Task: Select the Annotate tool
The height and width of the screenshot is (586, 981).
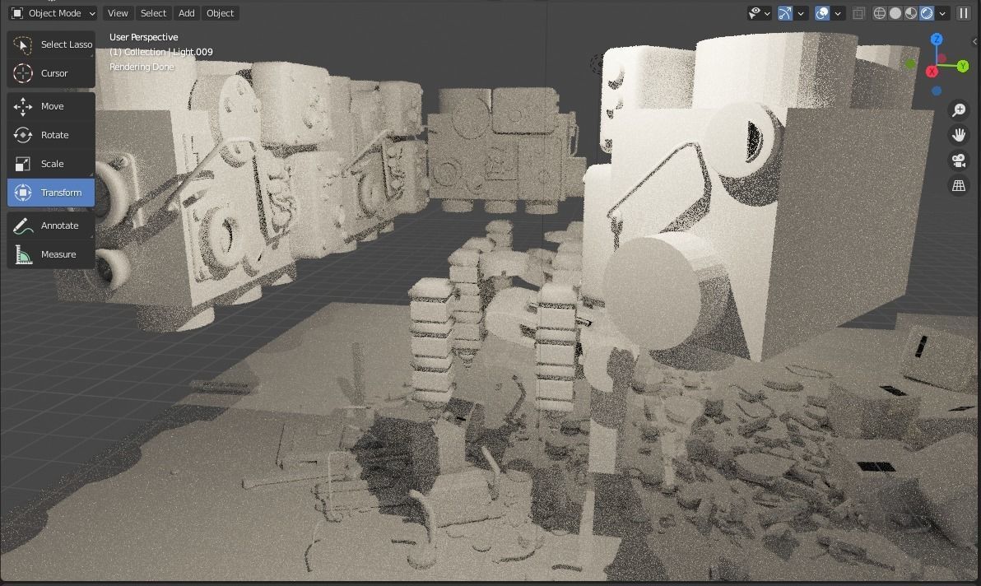Action: (51, 226)
